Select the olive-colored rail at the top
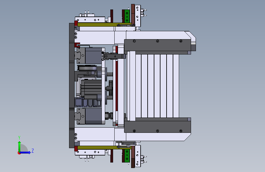 104,24
